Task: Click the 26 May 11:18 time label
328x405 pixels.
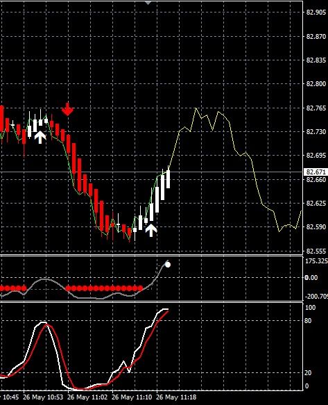Action: point(176,397)
